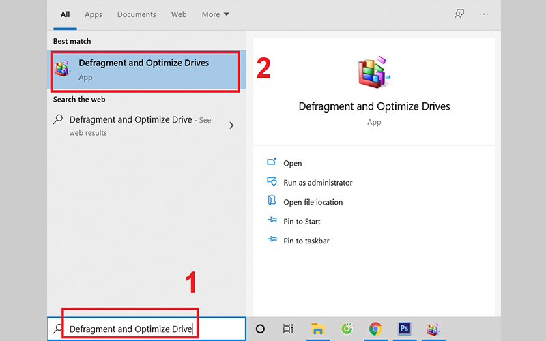
Task: Click the large defrag icon in preview pane
Action: [x=374, y=72]
